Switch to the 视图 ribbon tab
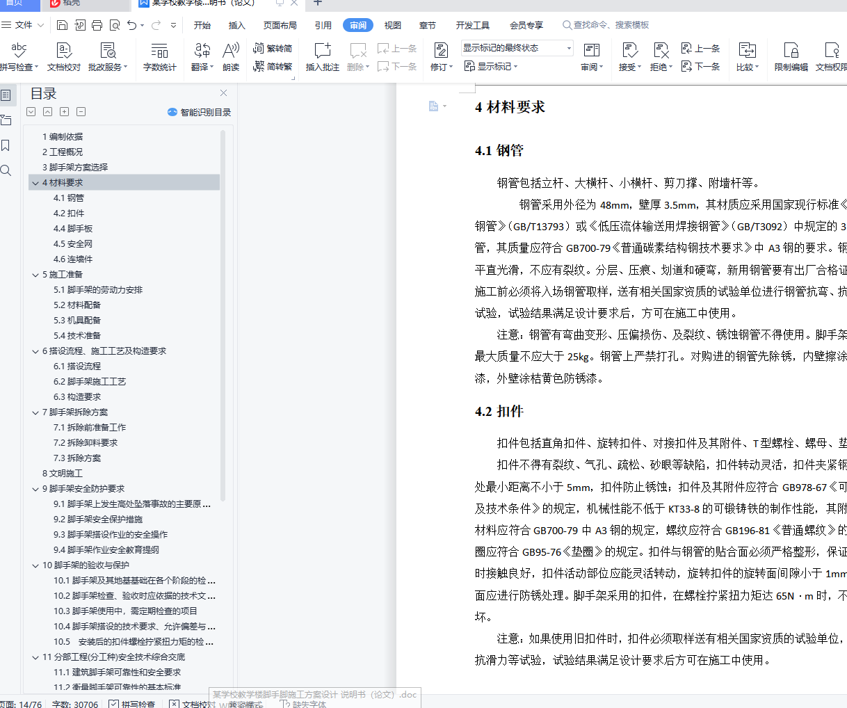 [x=393, y=25]
